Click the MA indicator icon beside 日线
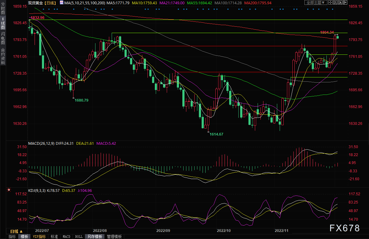 click(x=62, y=3)
